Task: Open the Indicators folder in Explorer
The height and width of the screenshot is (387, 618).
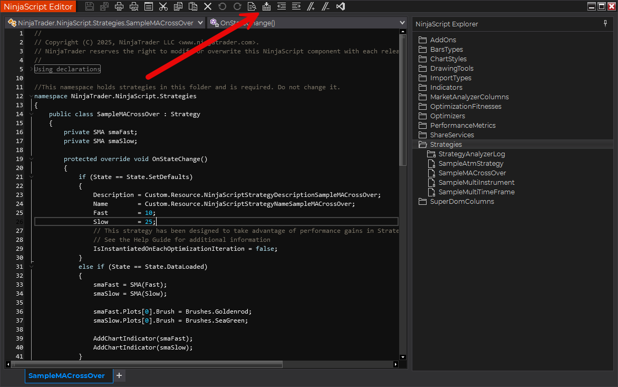Action: 446,88
